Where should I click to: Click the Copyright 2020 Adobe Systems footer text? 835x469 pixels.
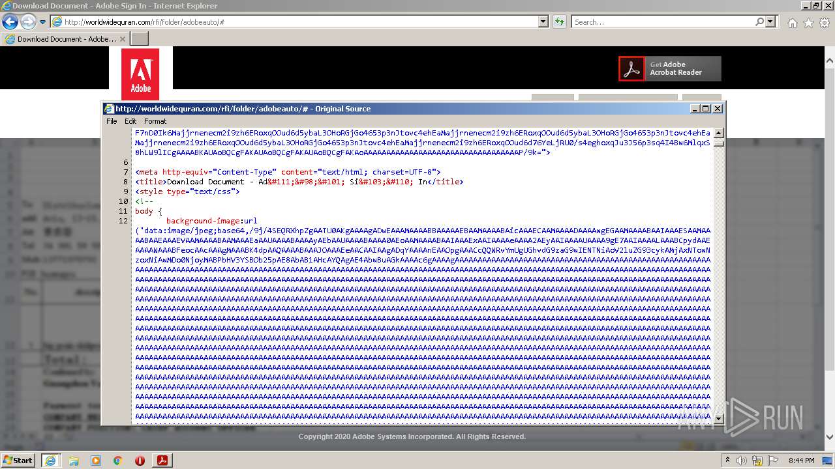click(x=412, y=436)
